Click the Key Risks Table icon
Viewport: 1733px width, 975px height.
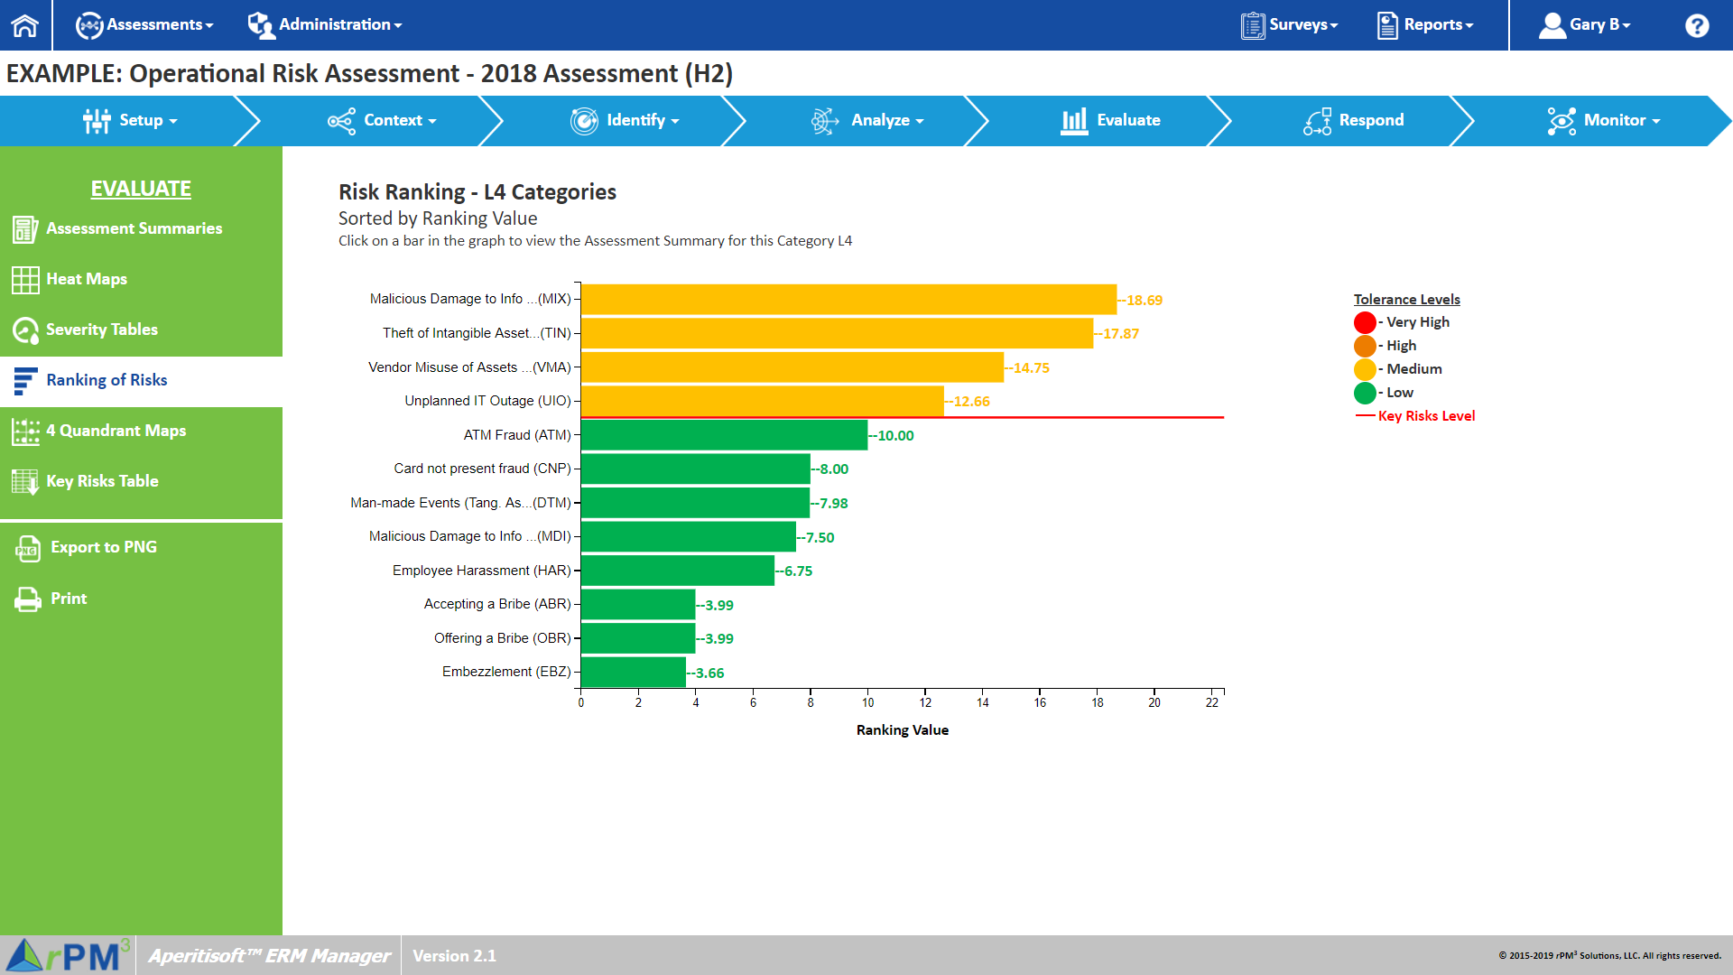pyautogui.click(x=25, y=482)
